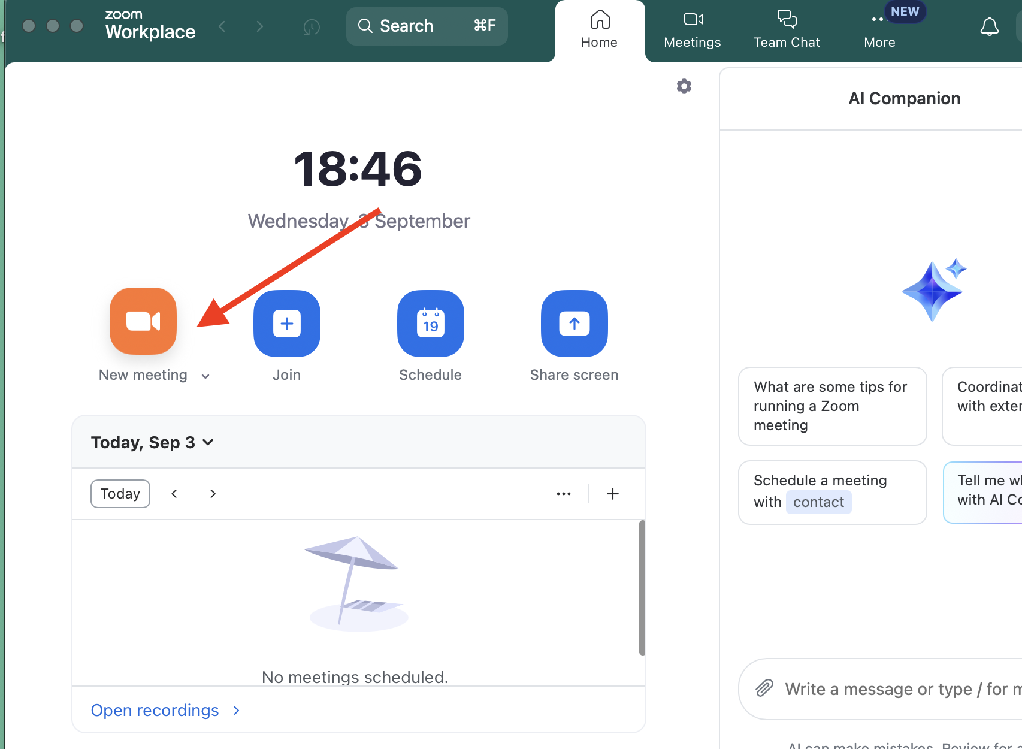Click the Search field in the title bar
The height and width of the screenshot is (749, 1022).
pos(427,26)
